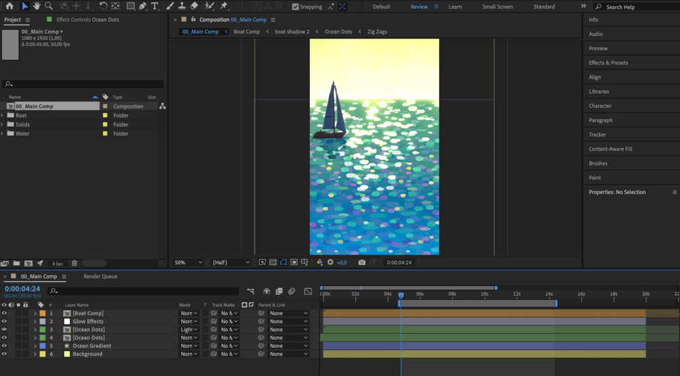Activate the Type tool
Image resolution: width=680 pixels, height=376 pixels.
155,6
